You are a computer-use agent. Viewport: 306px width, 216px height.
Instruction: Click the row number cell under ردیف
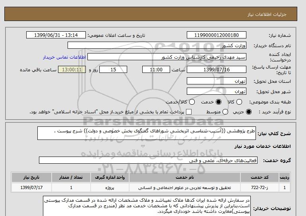pyautogui.click(x=285, y=187)
